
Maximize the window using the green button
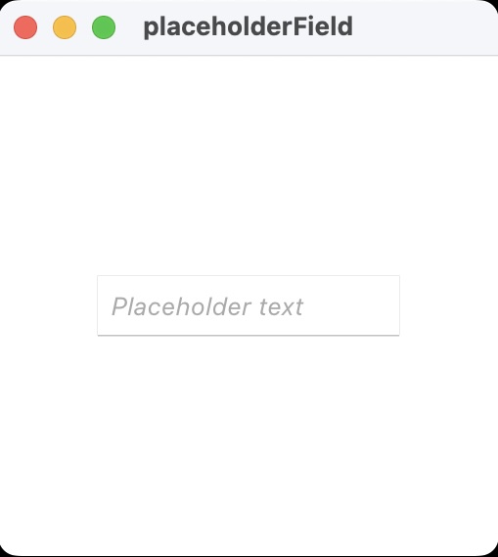pyautogui.click(x=104, y=27)
